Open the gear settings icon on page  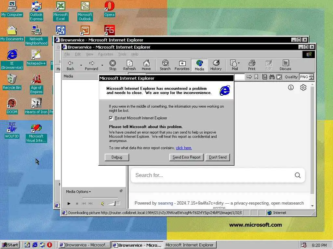(x=303, y=87)
